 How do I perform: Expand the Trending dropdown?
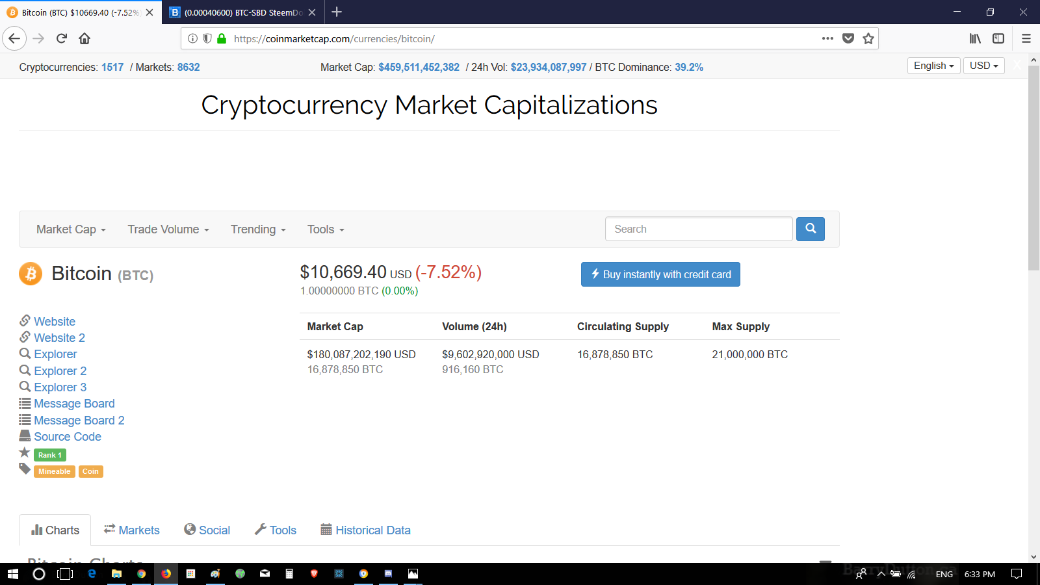pos(258,229)
